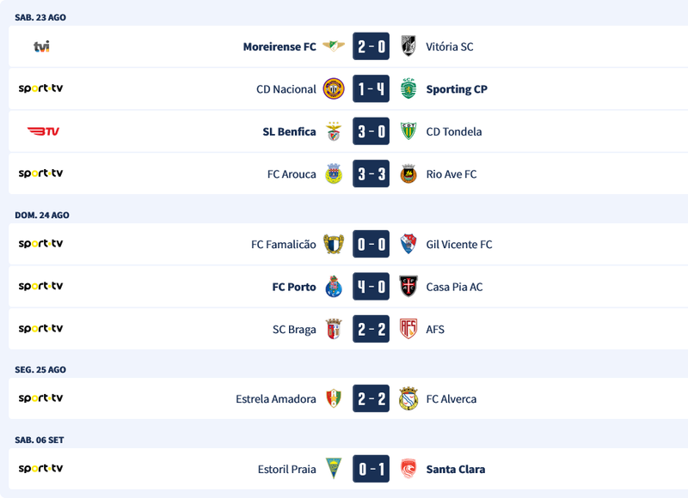The height and width of the screenshot is (498, 688).
Task: Click the Rio Ave FC crest
Action: 408,174
